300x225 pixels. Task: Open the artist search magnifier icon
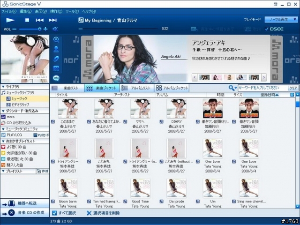(56, 40)
